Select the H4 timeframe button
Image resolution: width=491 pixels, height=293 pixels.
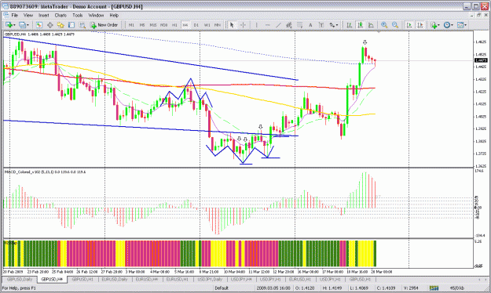pyautogui.click(x=185, y=25)
